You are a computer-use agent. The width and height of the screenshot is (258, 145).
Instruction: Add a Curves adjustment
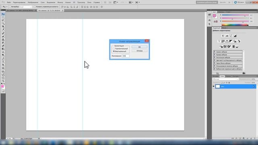pyautogui.click(x=231, y=36)
